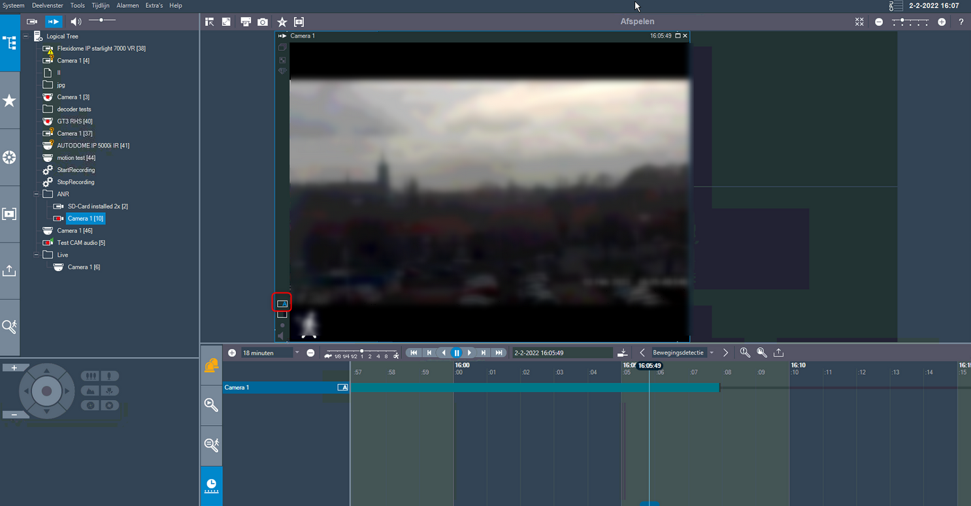Switch to live mode camera toggle

31,22
